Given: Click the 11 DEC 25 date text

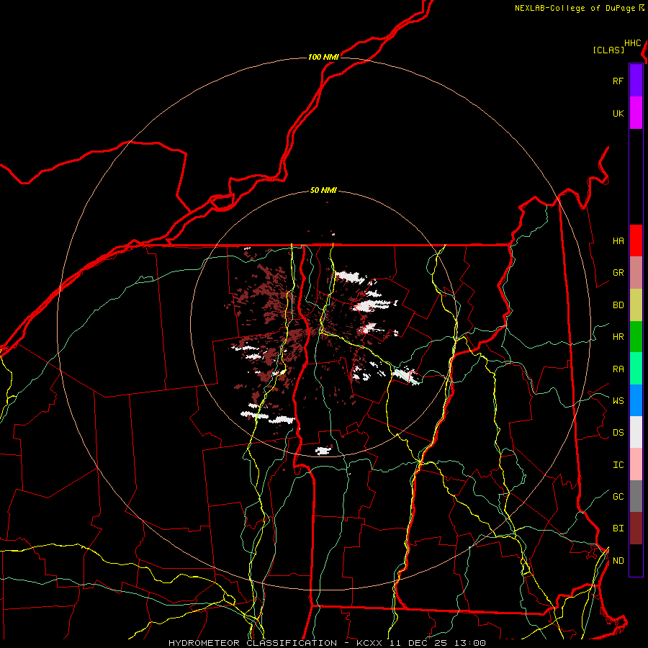Looking at the screenshot, I should (x=418, y=643).
